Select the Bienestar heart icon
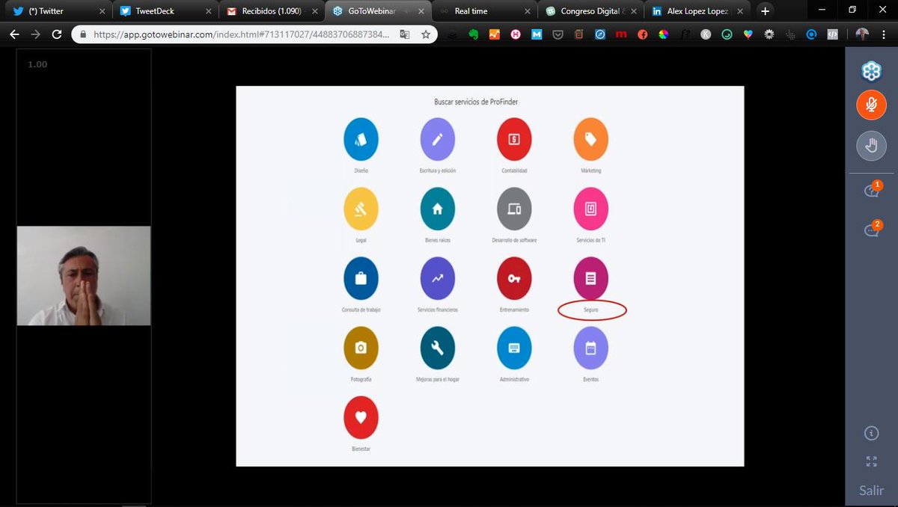Screen dimensions: 898x507 tap(361, 417)
